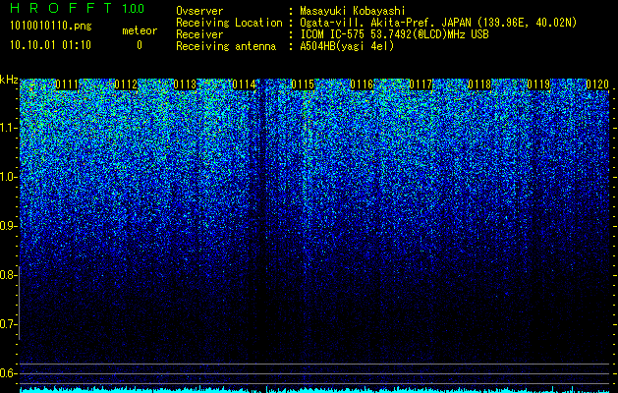This screenshot has width=618, height=393.
Task: Click the version number 1.0.0
Action: (134, 9)
